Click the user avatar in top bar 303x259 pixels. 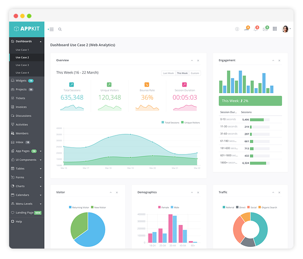285,29
